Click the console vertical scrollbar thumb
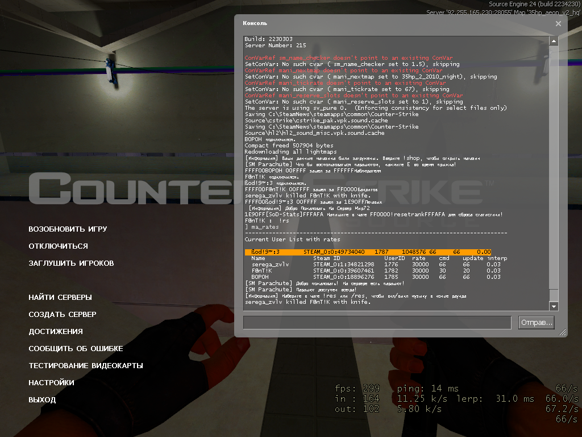582x437 pixels. coord(554,295)
